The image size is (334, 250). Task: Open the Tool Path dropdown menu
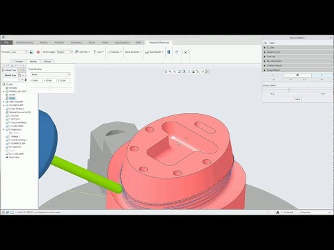(82, 52)
